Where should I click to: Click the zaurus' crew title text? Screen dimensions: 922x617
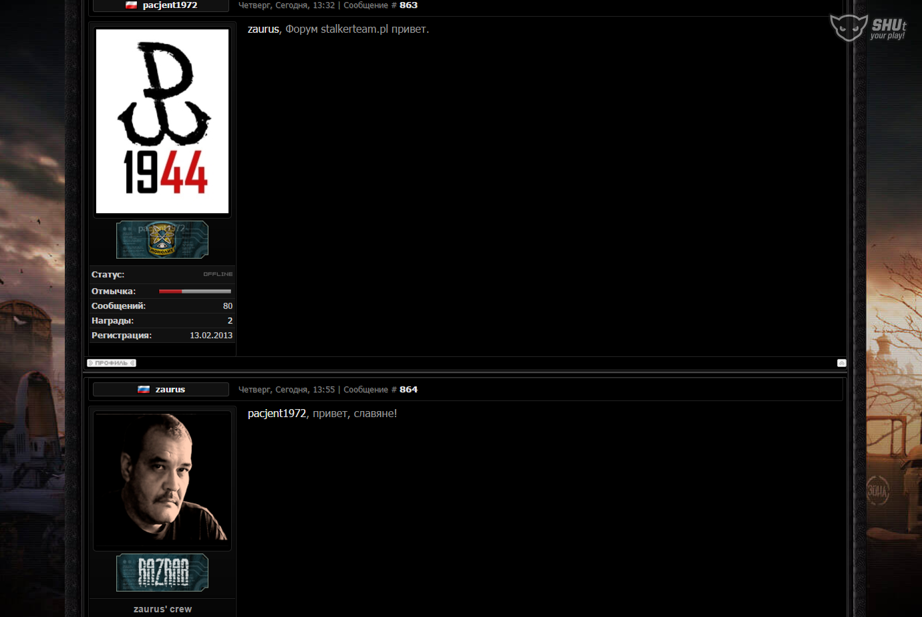(x=162, y=609)
